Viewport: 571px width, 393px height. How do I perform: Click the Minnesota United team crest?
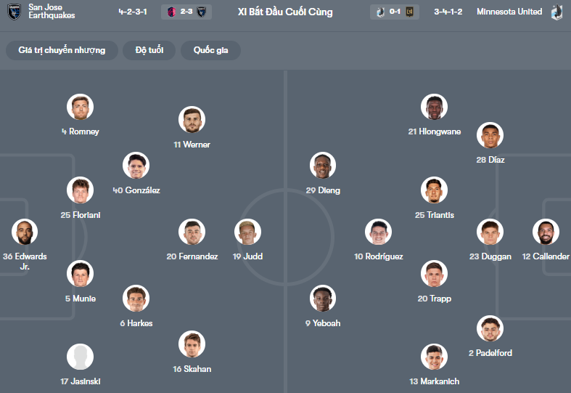(557, 12)
